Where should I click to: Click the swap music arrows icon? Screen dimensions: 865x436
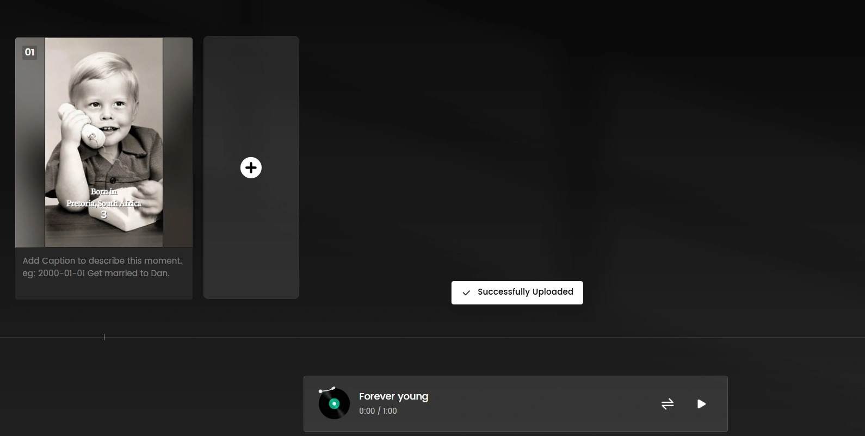click(668, 404)
